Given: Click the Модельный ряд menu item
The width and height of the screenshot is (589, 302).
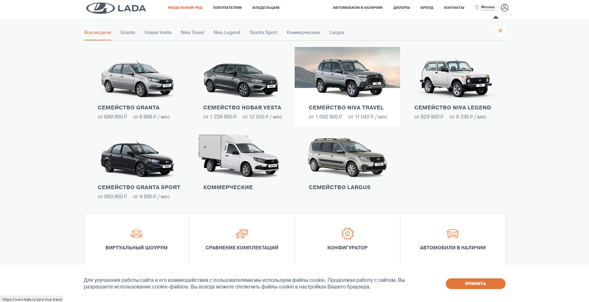Looking at the screenshot, I should tap(185, 8).
